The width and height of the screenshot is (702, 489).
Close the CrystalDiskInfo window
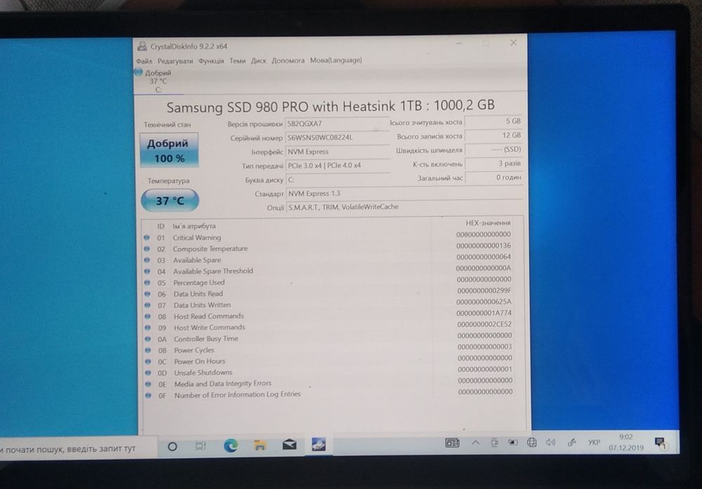[x=514, y=43]
